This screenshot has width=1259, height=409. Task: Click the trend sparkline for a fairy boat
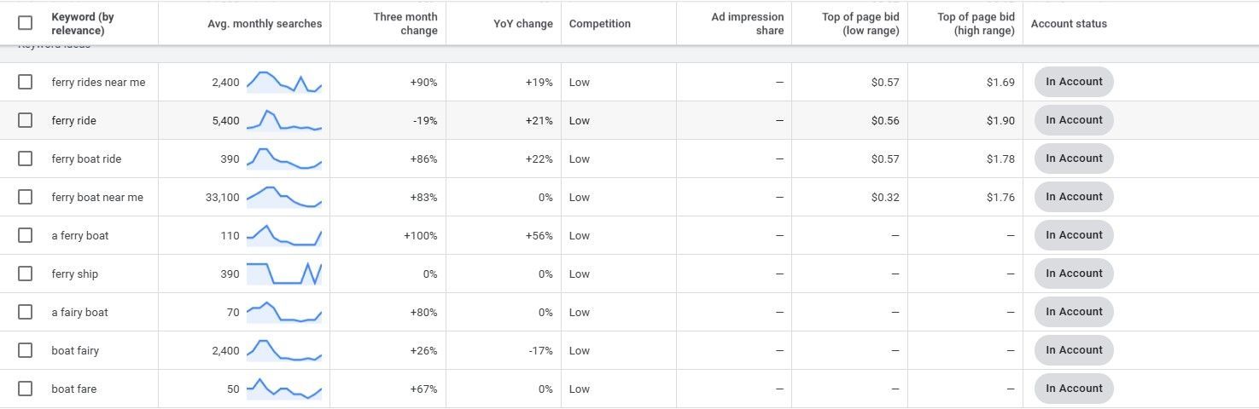284,312
